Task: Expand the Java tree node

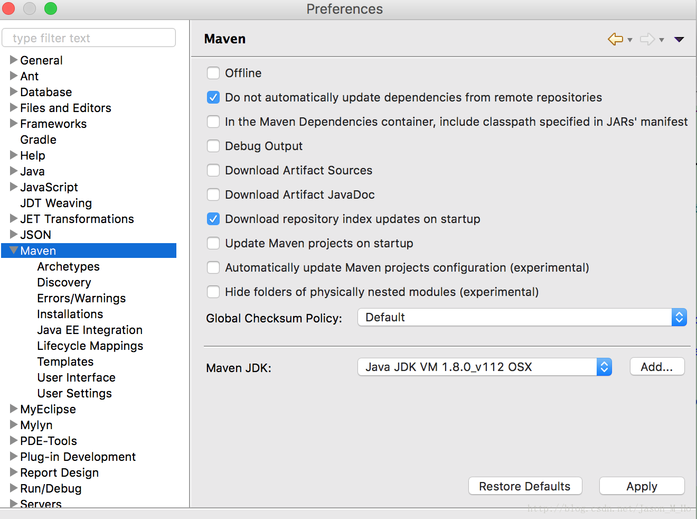Action: pos(14,171)
